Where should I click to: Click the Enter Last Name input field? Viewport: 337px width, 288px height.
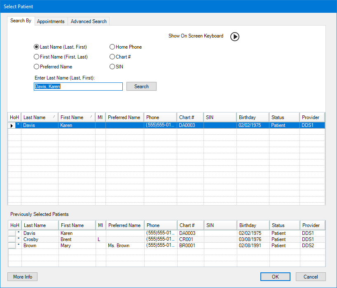pyautogui.click(x=78, y=87)
